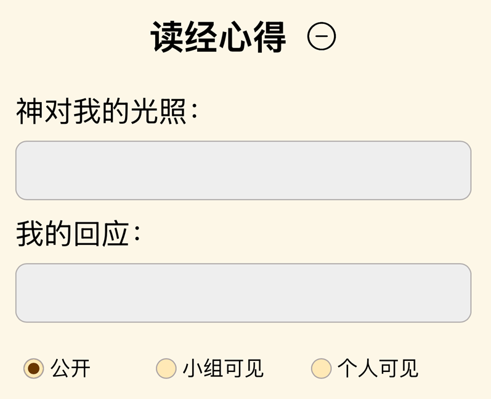This screenshot has width=491, height=399.
Task: Click the 个人可见 label text
Action: pos(378,368)
